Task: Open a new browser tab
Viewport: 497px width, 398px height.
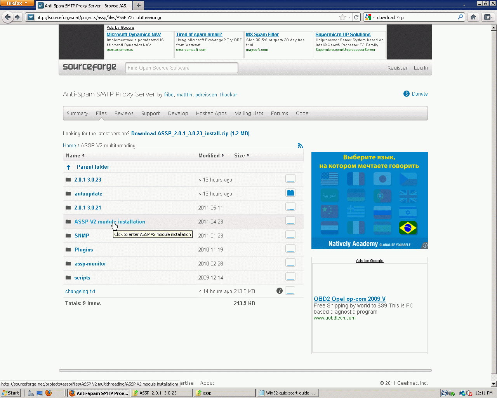Action: point(138,5)
